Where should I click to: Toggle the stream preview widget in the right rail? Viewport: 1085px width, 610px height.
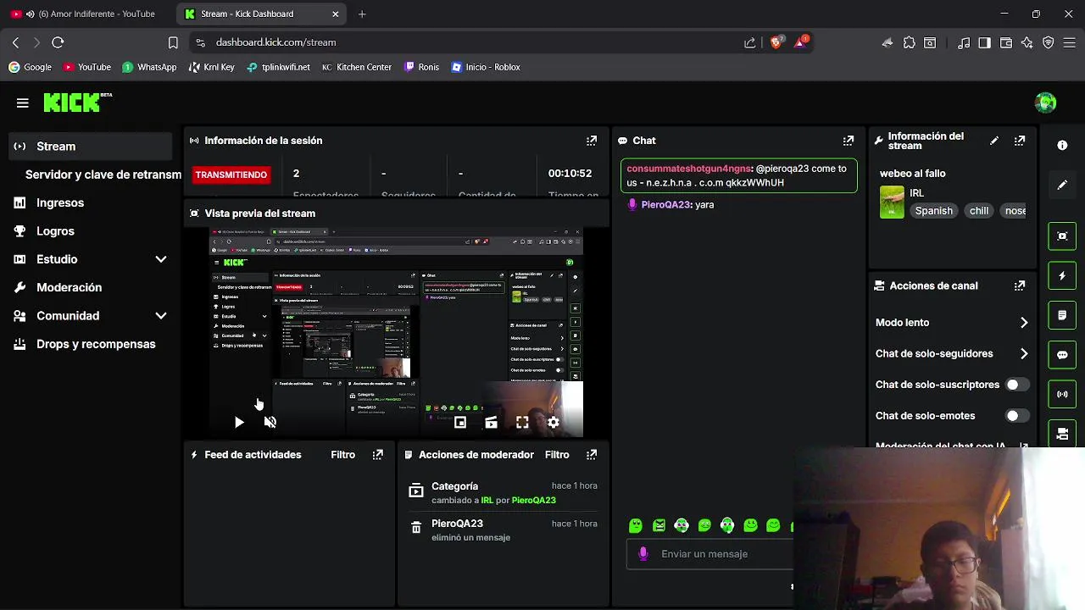pyautogui.click(x=1062, y=236)
